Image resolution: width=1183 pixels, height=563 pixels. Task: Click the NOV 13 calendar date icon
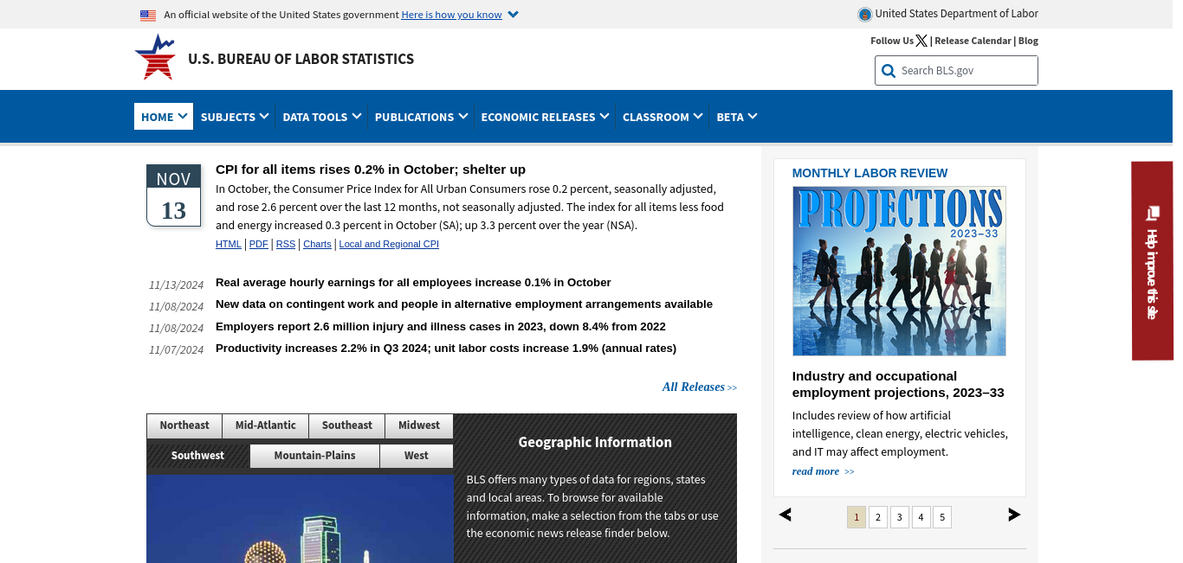coord(173,195)
